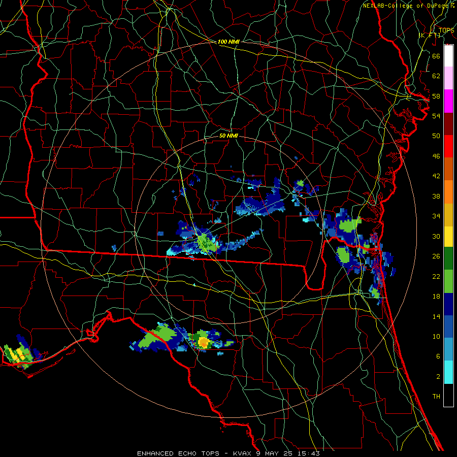Click the yellow striped echo at far southwest

pyautogui.click(x=17, y=354)
